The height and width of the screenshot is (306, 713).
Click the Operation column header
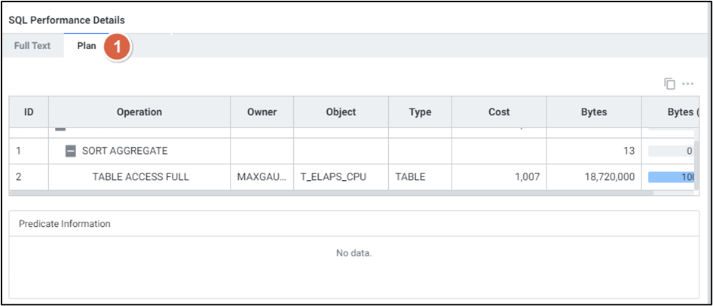coord(139,112)
